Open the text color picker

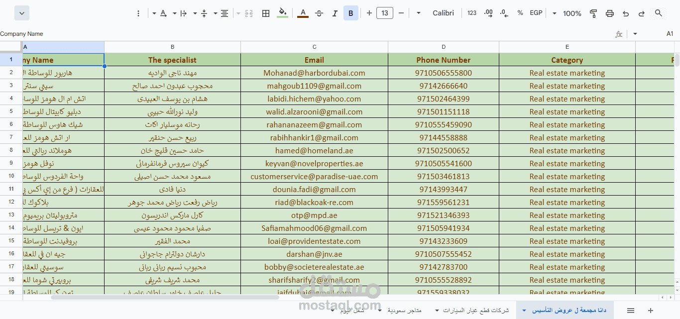click(x=303, y=13)
